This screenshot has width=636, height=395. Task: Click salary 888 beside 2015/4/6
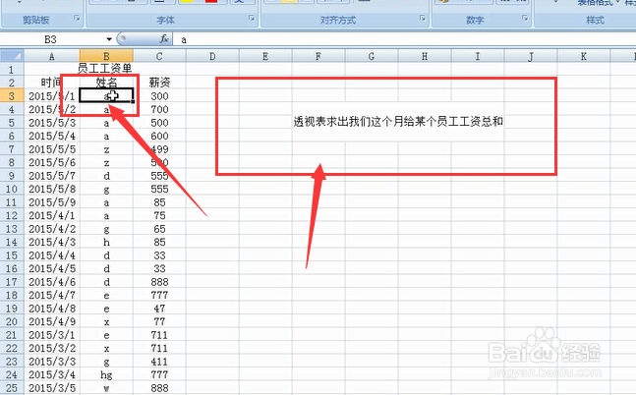[x=159, y=282]
